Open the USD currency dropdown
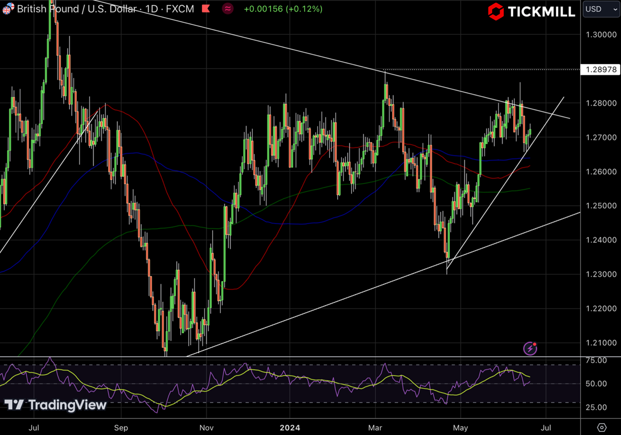This screenshot has height=435, width=621. (601, 9)
